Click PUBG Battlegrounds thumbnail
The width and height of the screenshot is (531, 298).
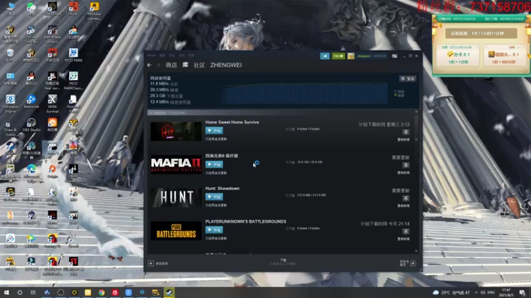(176, 230)
